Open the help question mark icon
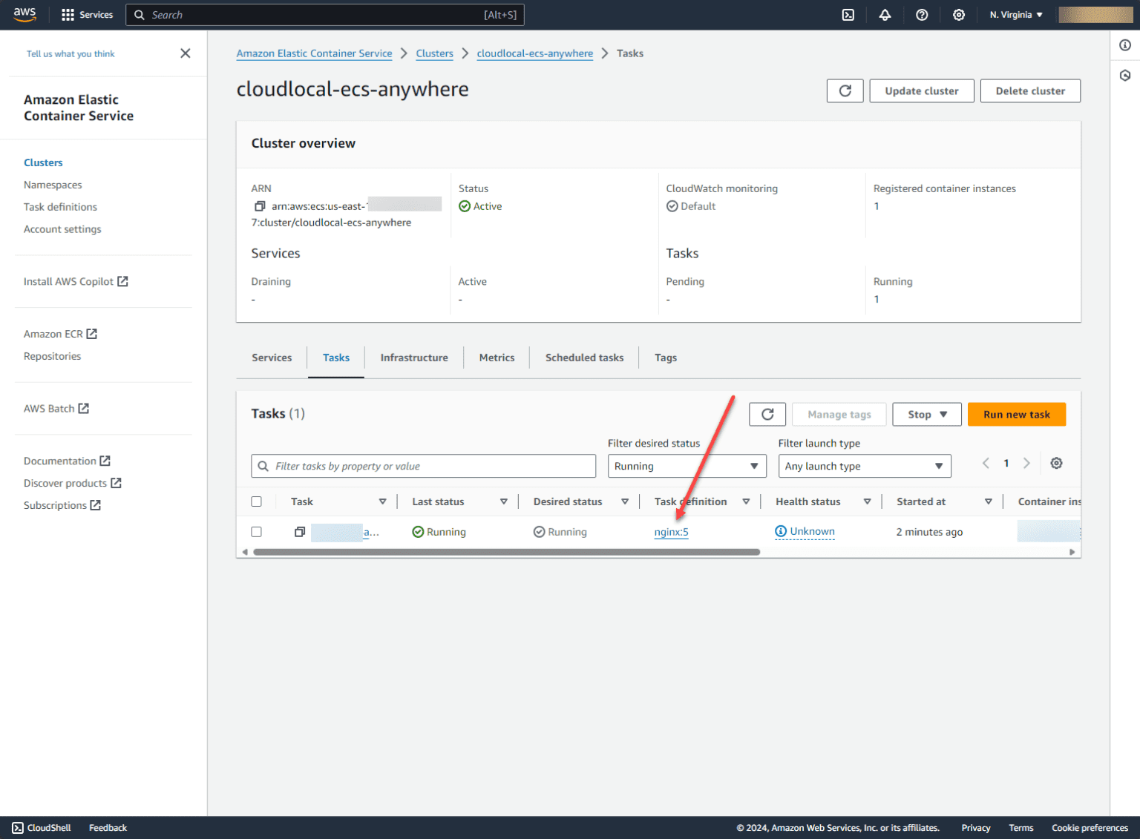The height and width of the screenshot is (839, 1140). (x=922, y=15)
